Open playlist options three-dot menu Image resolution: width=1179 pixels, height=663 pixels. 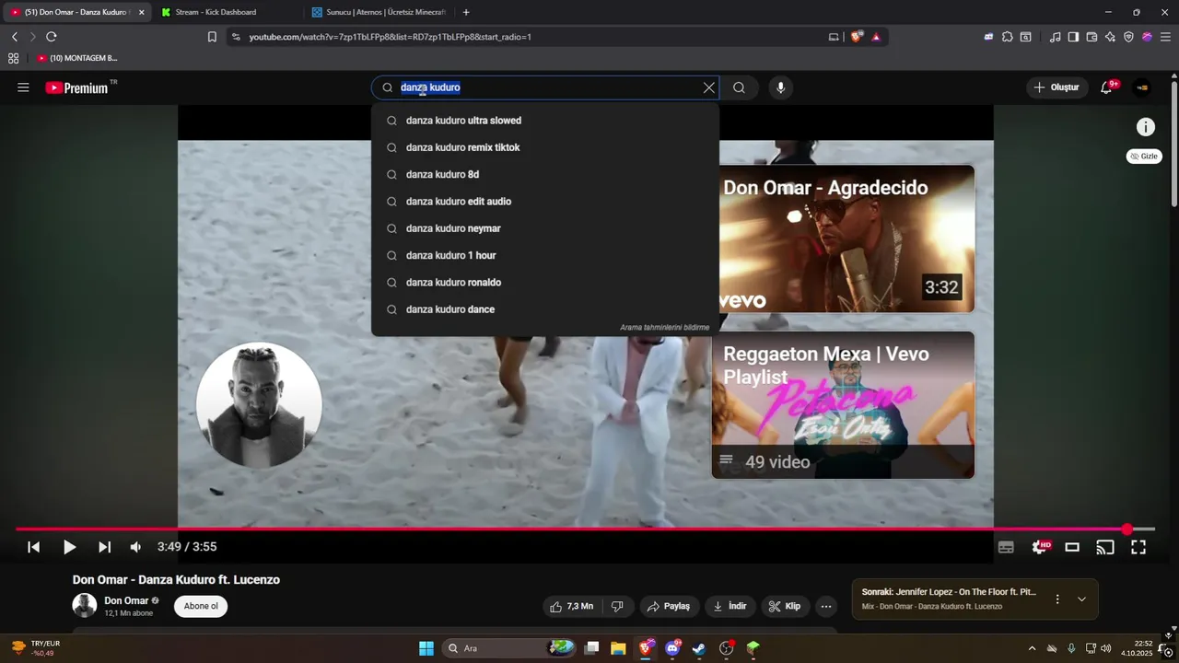(1057, 599)
